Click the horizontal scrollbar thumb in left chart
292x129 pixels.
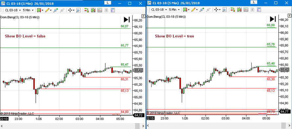[x=137, y=126]
